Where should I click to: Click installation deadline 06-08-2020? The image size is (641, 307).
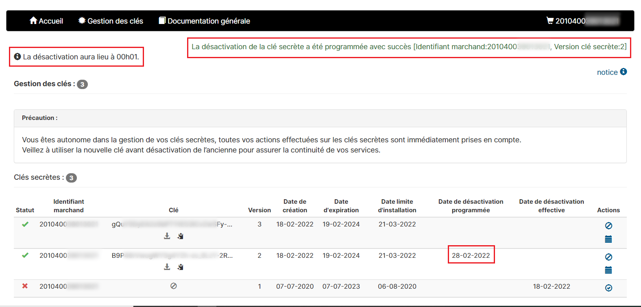pos(397,286)
